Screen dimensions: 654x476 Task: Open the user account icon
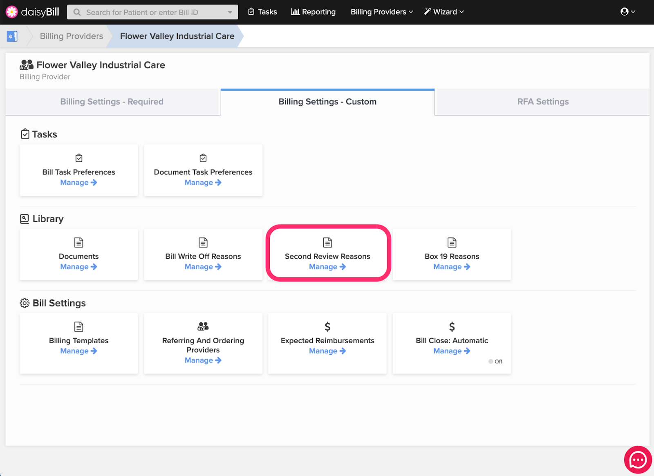coord(625,11)
